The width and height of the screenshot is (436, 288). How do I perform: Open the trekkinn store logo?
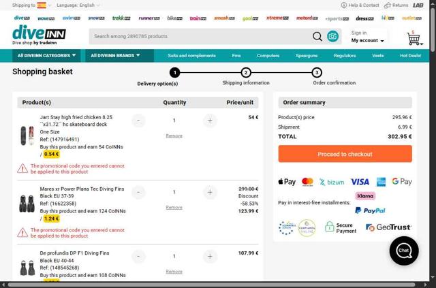click(x=121, y=18)
